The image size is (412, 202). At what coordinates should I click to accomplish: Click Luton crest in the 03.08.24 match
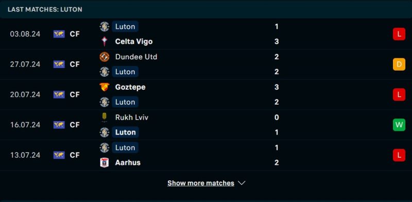[105, 27]
